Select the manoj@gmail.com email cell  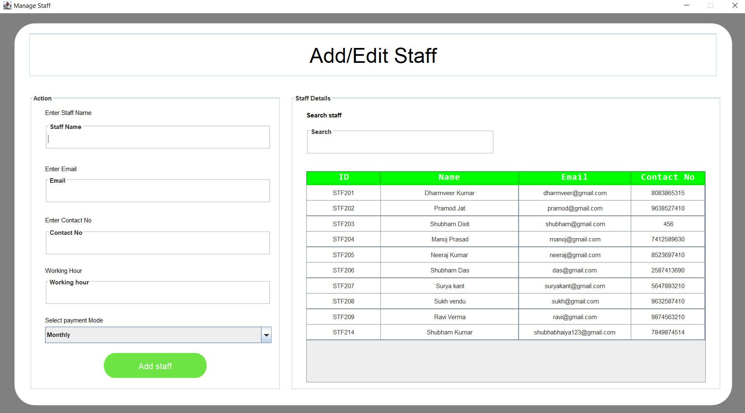tap(574, 239)
